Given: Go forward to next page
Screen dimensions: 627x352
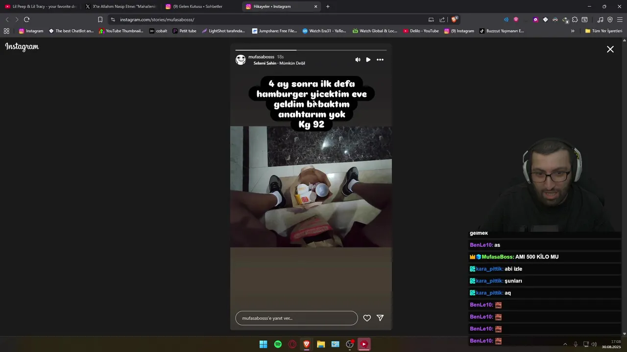Looking at the screenshot, I should pos(17,20).
